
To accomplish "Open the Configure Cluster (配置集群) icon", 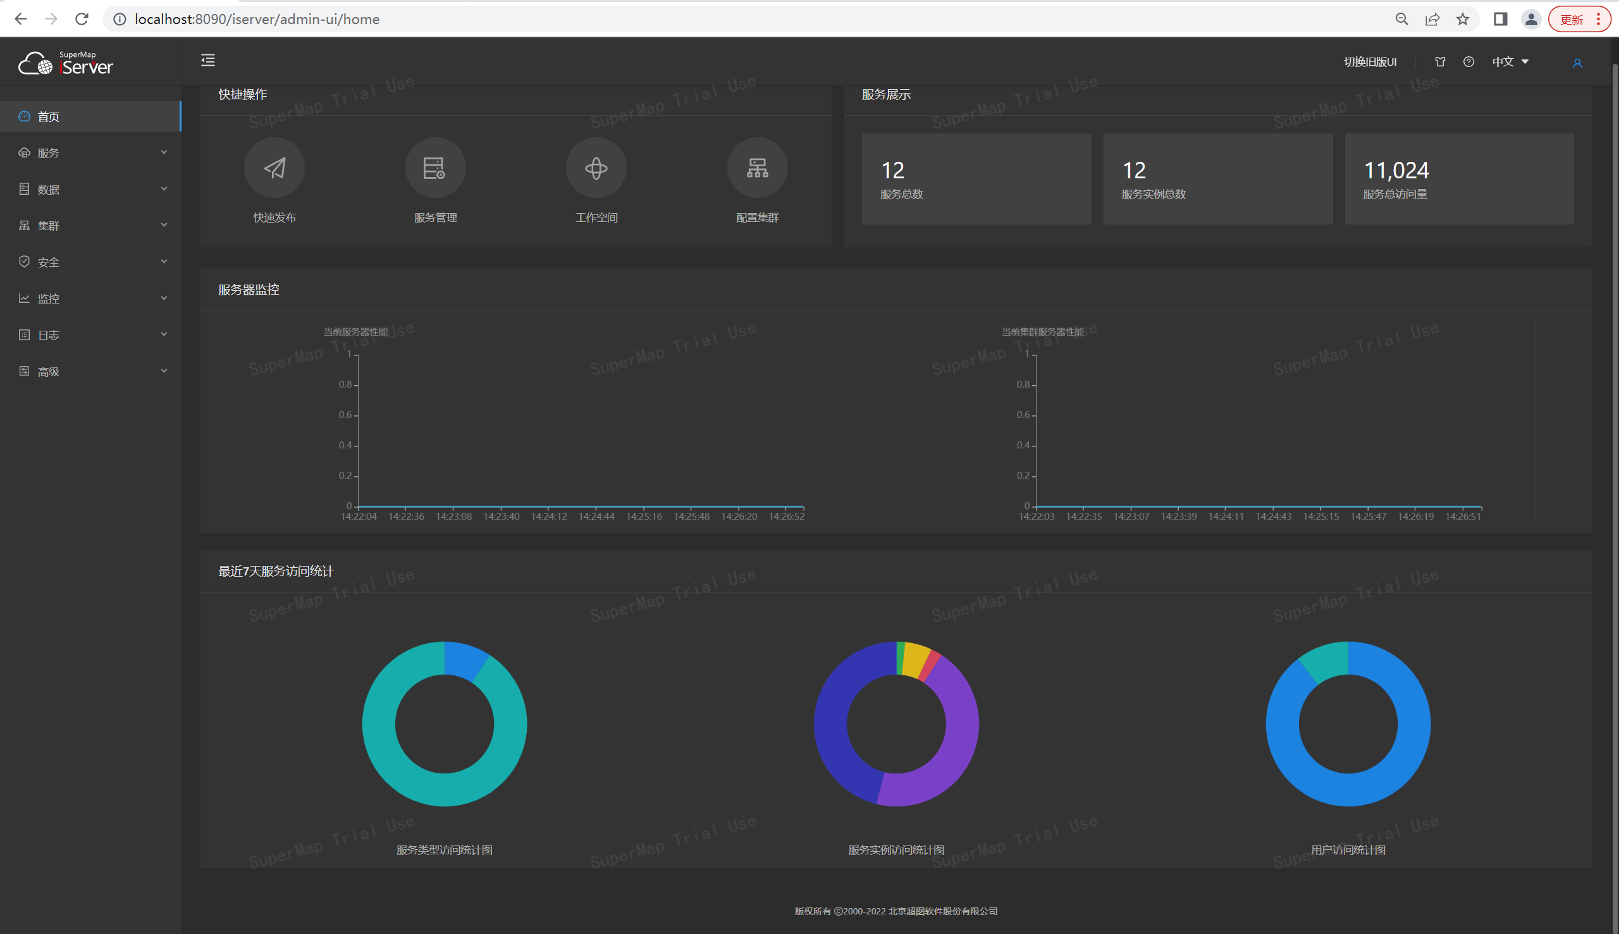I will click(757, 168).
